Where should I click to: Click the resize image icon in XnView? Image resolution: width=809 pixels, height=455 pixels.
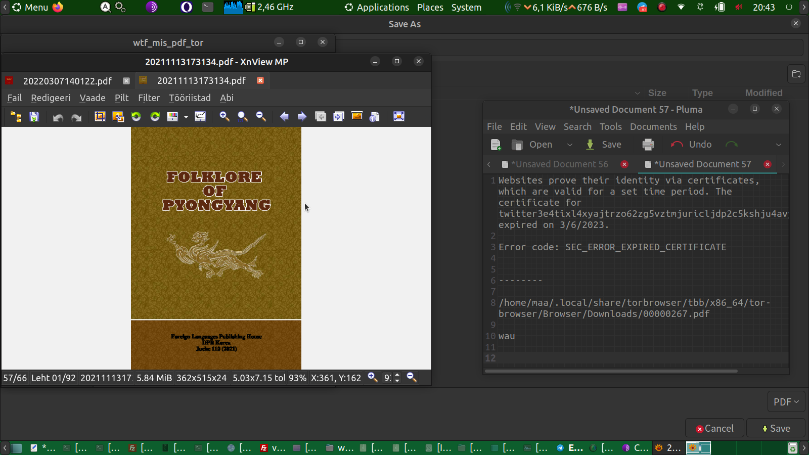click(118, 117)
